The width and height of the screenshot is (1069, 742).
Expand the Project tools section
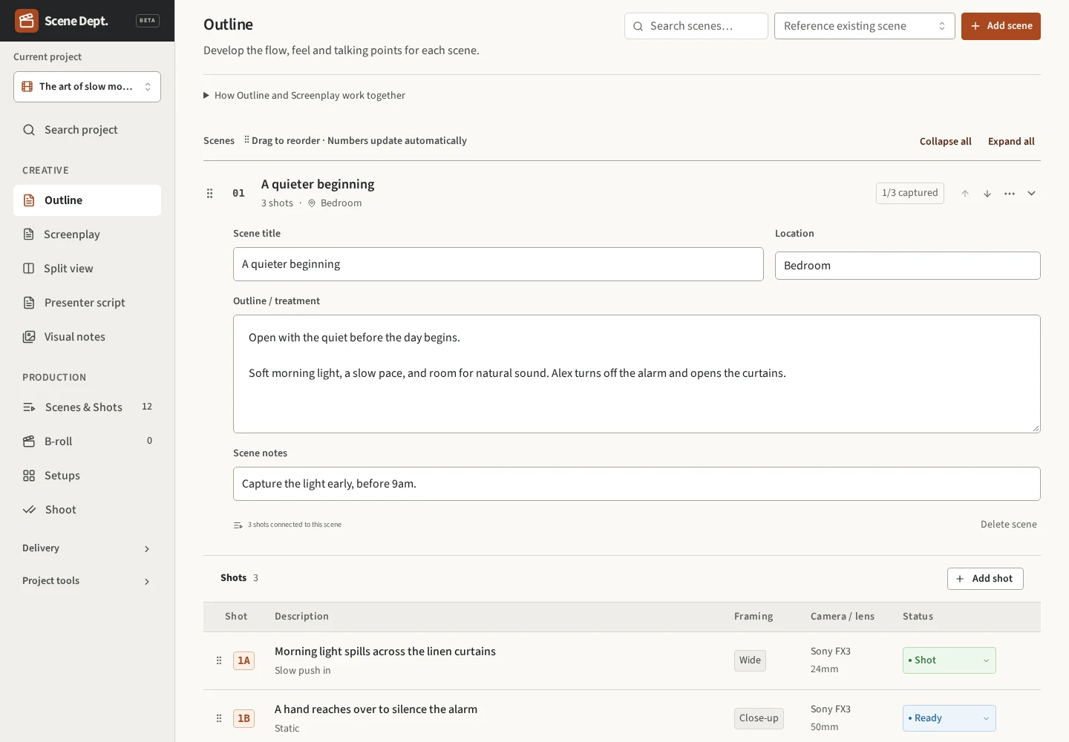87,581
